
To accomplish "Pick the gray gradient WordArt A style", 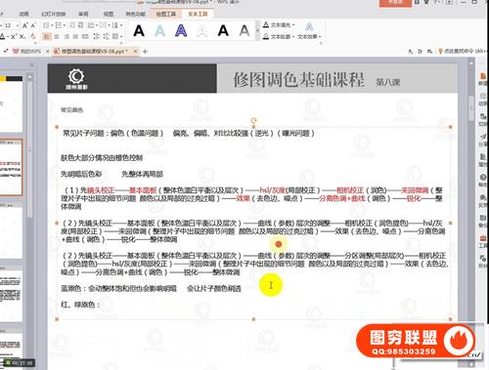I will pyautogui.click(x=244, y=31).
